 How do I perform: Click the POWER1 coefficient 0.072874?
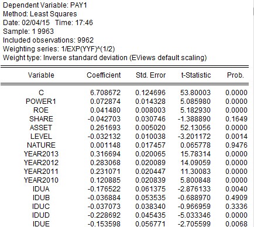(105, 102)
